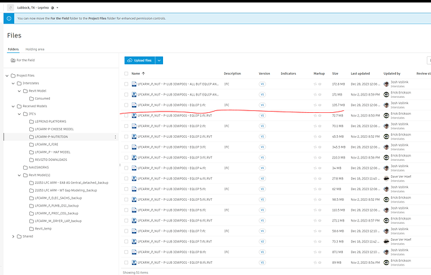This screenshot has height=275, width=431.
Task: Switch to the Folders tab
Action: (13, 49)
